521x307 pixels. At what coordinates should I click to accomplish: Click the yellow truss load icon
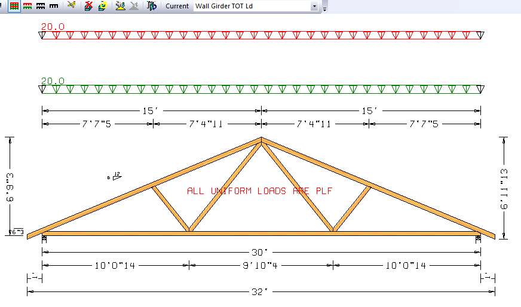tap(120, 5)
